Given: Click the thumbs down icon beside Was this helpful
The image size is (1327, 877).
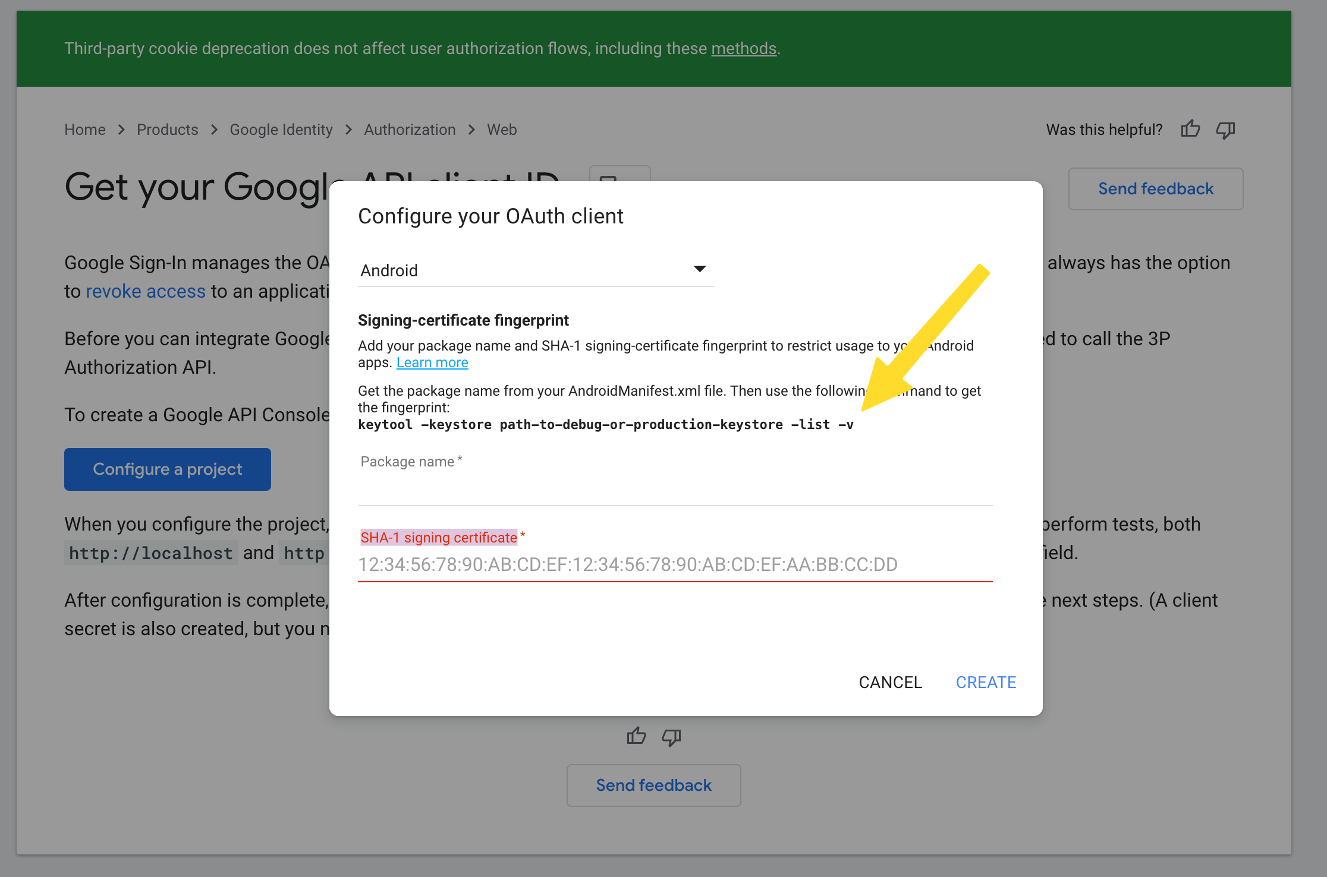Looking at the screenshot, I should [1225, 130].
